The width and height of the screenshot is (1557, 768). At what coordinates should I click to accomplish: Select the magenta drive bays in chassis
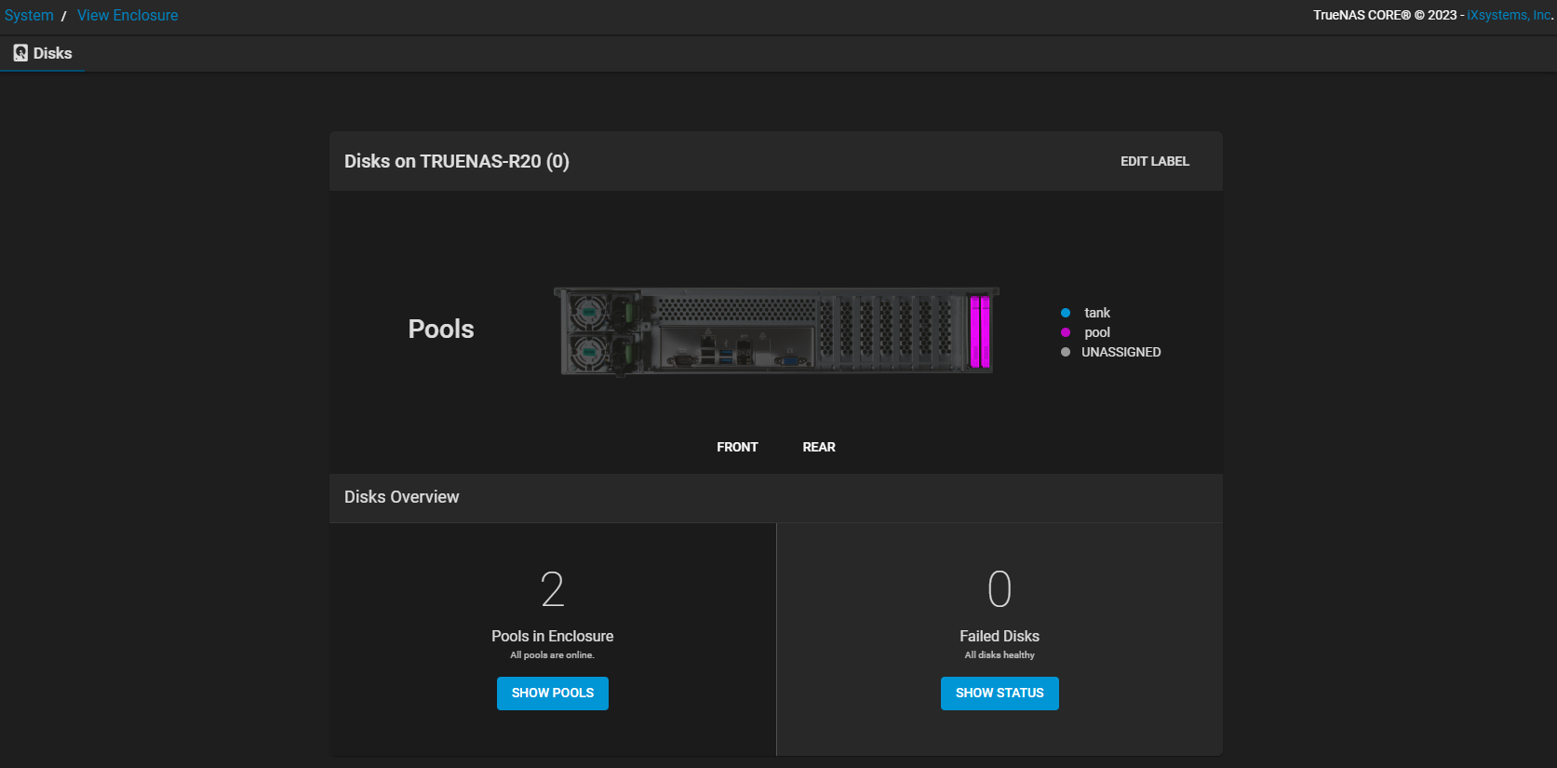point(980,331)
